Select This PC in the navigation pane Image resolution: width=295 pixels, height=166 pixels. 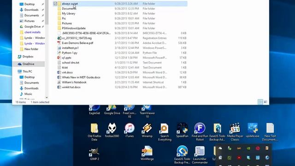point(27,71)
